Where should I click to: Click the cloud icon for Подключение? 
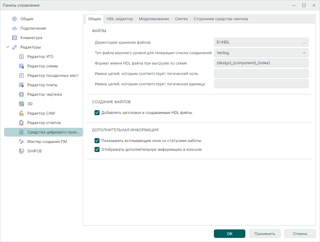[14, 28]
